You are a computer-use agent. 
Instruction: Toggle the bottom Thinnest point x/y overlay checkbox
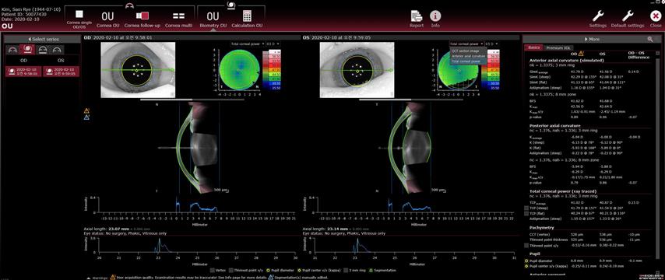pos(231,270)
